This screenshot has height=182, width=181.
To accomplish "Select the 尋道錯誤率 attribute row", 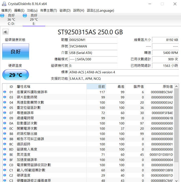I will pos(88,113).
